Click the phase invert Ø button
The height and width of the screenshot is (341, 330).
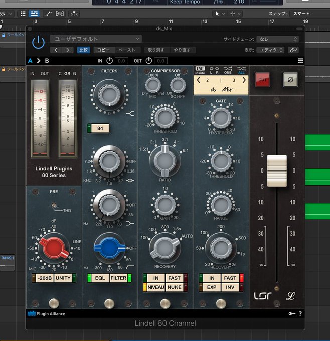290,80
